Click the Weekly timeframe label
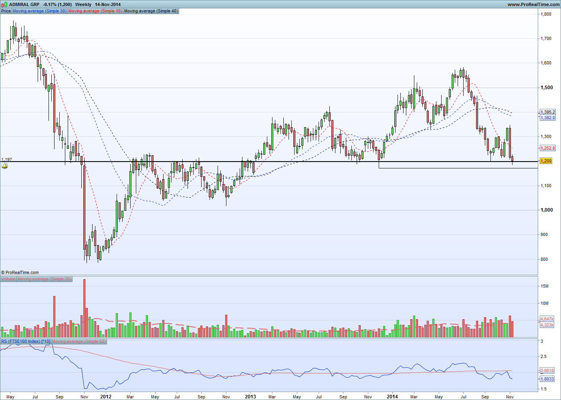The image size is (561, 400). point(83,4)
